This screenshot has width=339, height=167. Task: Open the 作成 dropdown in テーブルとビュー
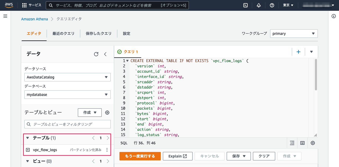90,113
